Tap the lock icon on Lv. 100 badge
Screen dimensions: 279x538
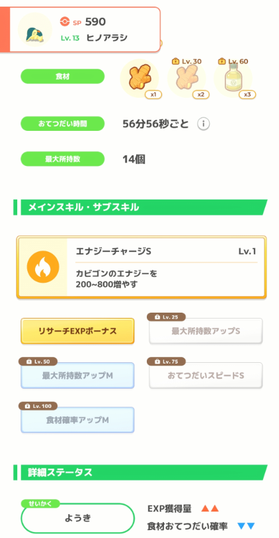(x=28, y=406)
